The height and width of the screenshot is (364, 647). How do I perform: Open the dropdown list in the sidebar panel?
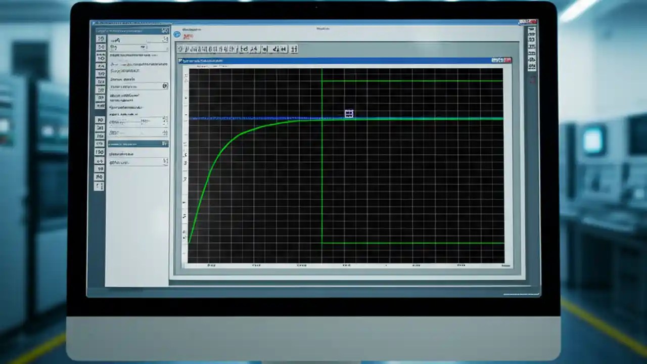[x=165, y=86]
